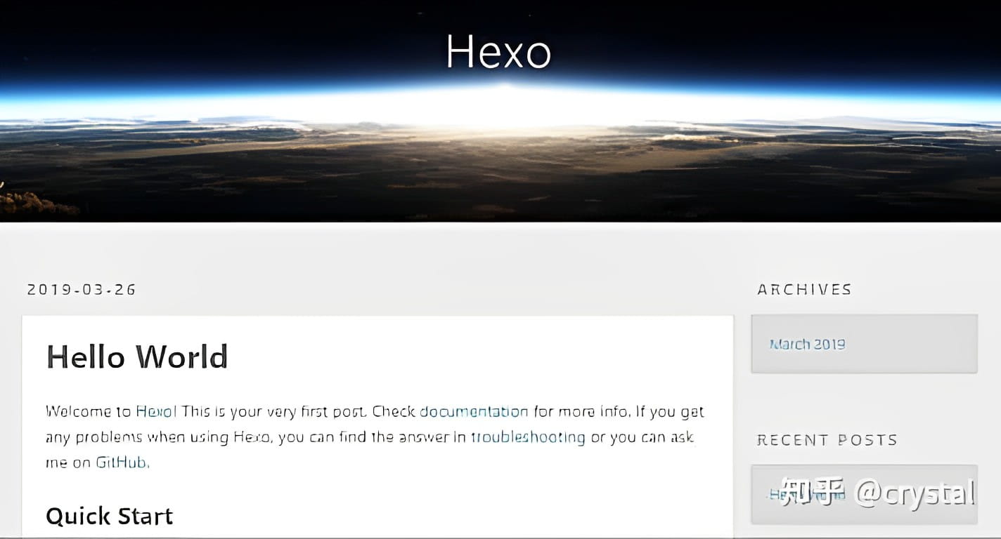The width and height of the screenshot is (1001, 539).
Task: Click the text 'Check' before the documentation link
Action: 394,411
